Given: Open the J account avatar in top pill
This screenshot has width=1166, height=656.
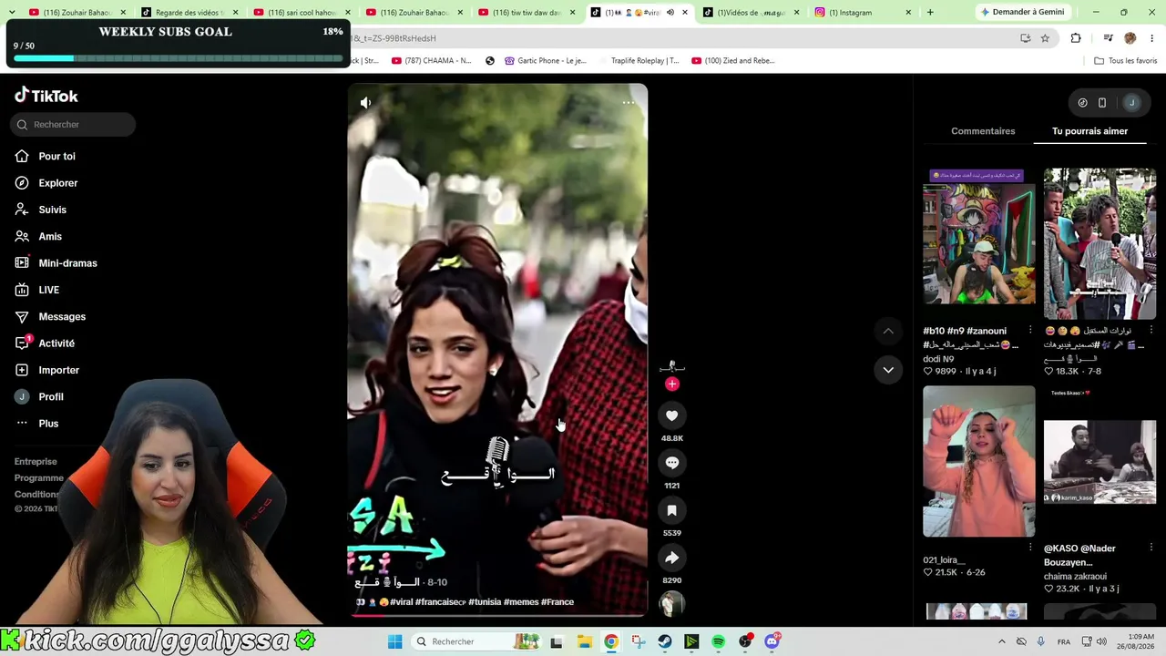Looking at the screenshot, I should [x=1131, y=103].
